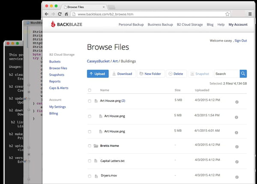Check the Art House.png (2) checkbox

90,101
